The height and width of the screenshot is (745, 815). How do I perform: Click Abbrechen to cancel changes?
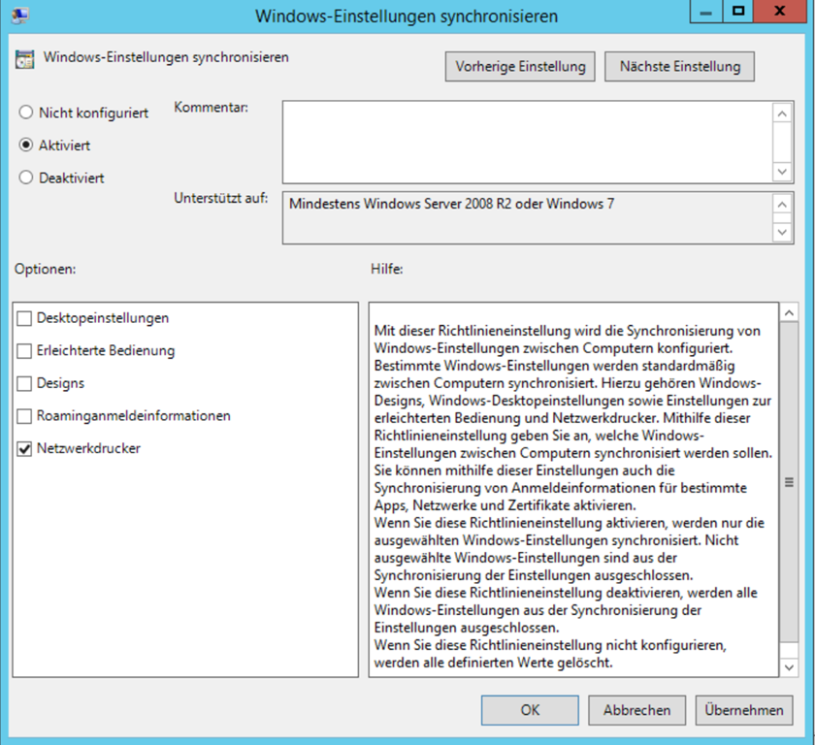click(x=636, y=710)
